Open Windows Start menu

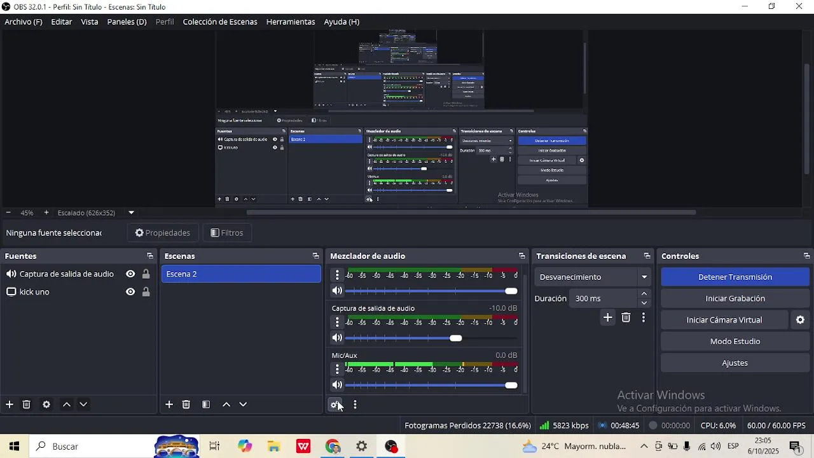pos(14,447)
